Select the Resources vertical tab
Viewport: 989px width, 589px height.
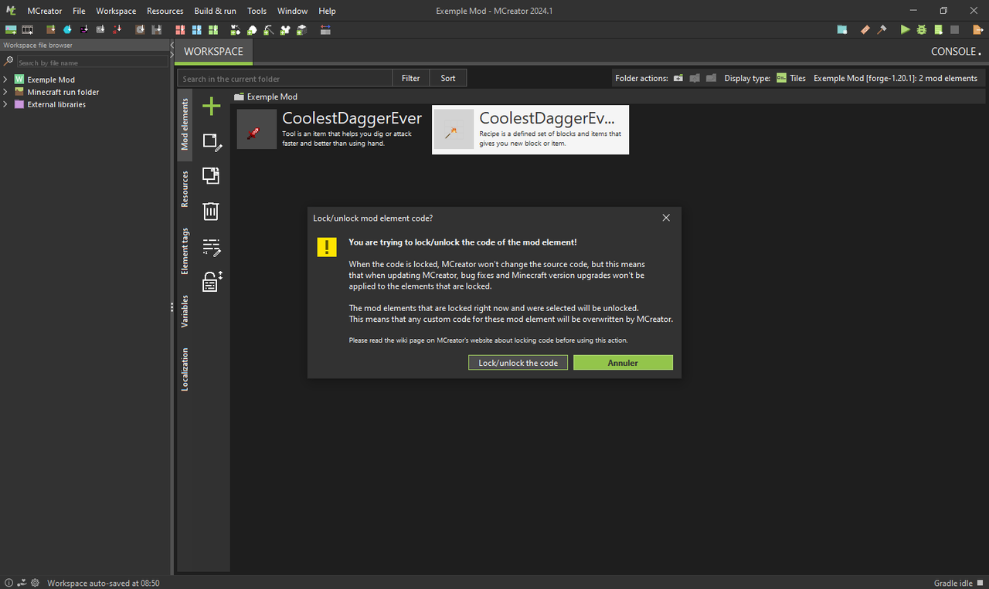click(x=185, y=189)
